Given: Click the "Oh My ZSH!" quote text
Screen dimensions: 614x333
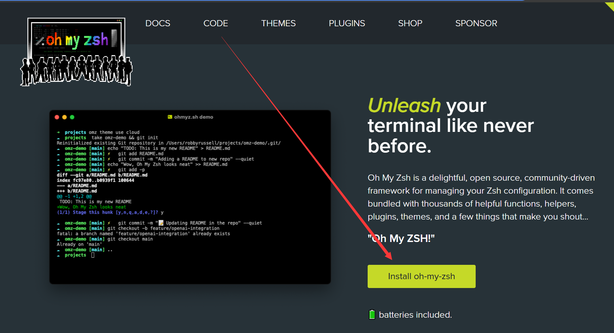Looking at the screenshot, I should pyautogui.click(x=401, y=238).
